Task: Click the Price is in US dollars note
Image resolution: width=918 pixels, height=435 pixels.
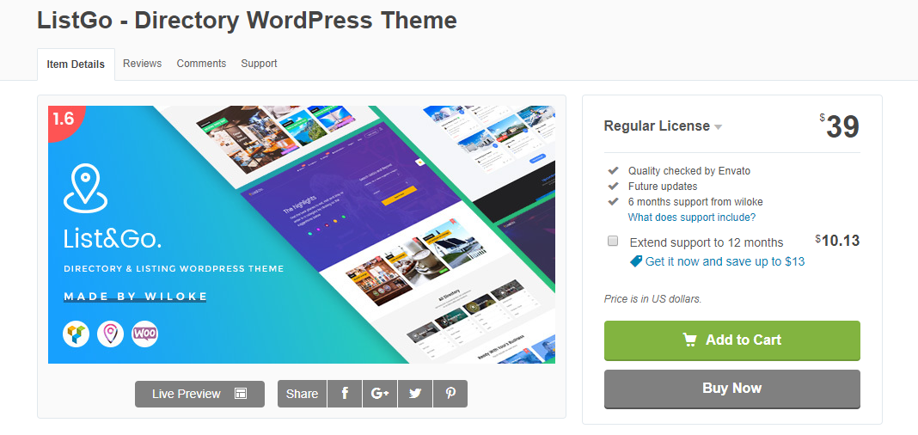Action: [x=652, y=299]
